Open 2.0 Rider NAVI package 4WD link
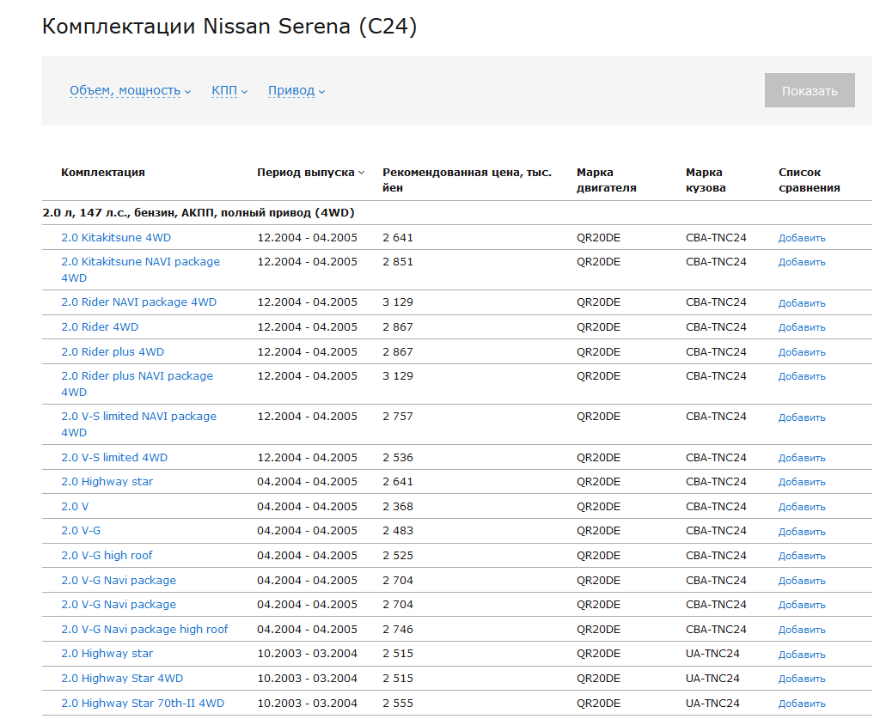This screenshot has width=880, height=719. tap(138, 302)
